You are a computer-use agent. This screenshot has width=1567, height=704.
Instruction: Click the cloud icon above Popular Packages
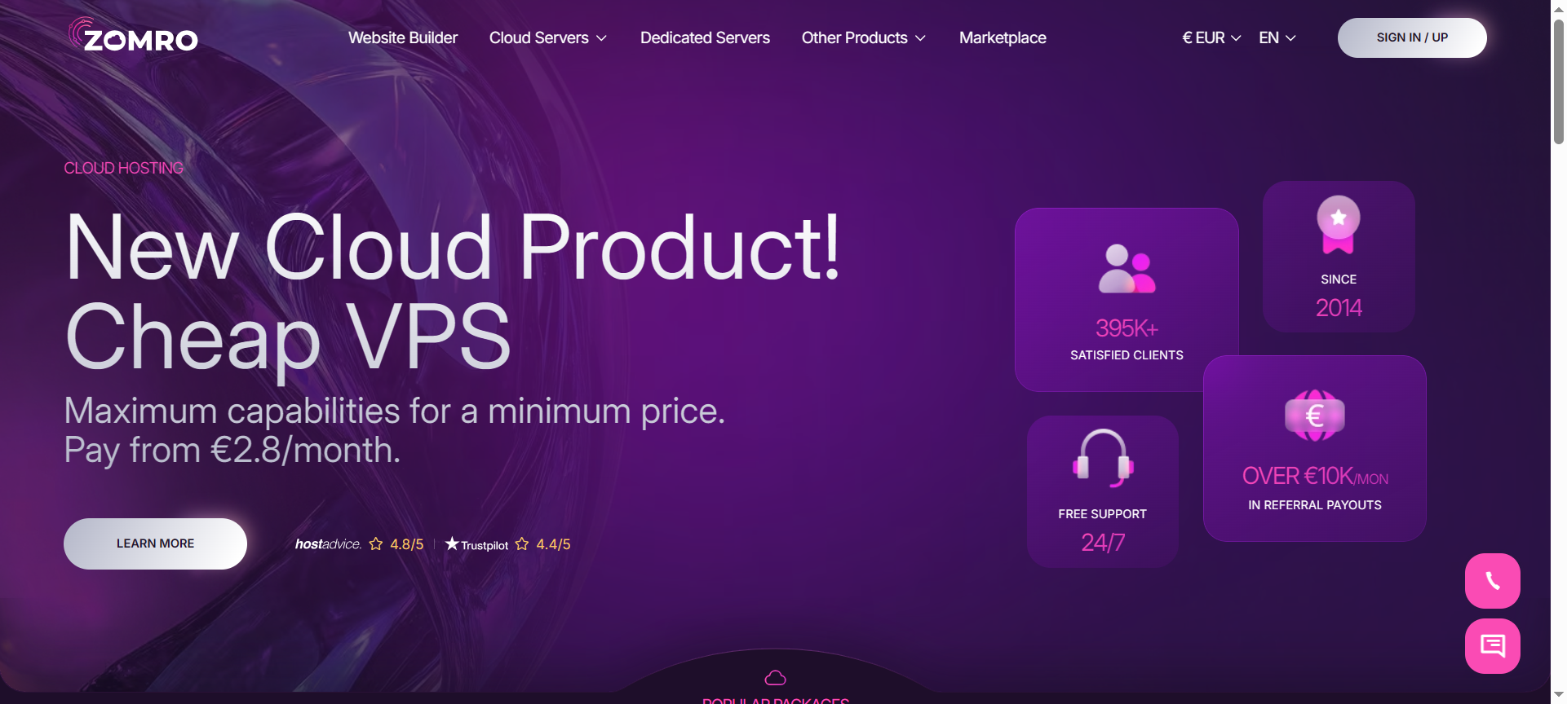click(x=775, y=678)
